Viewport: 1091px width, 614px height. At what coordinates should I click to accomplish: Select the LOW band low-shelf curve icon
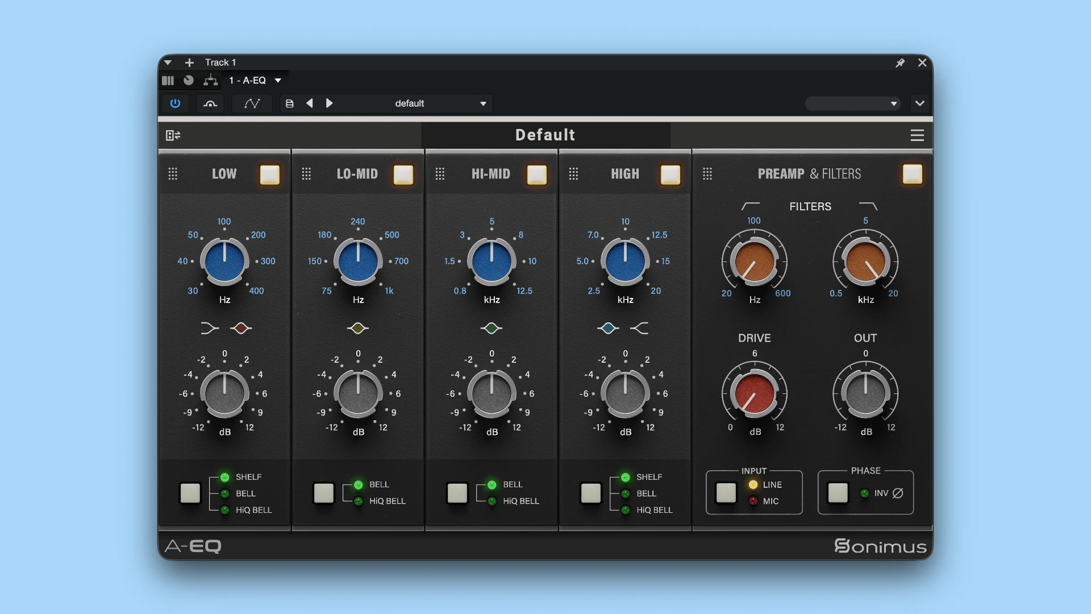point(209,328)
